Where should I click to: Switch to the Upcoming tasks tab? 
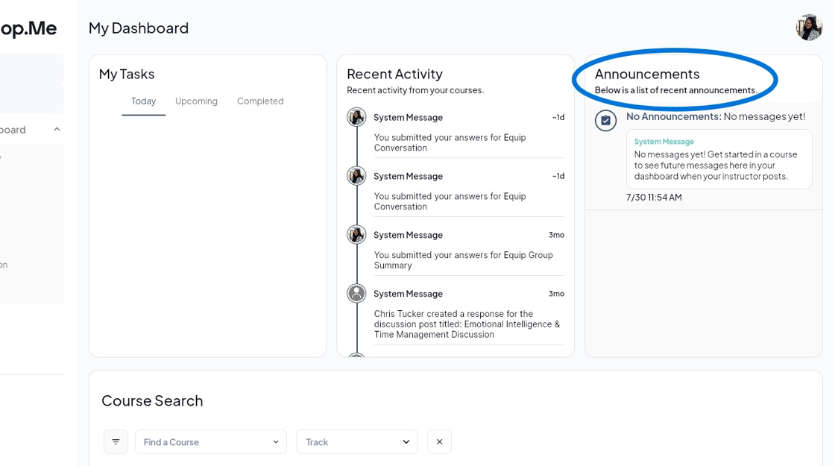click(x=196, y=101)
